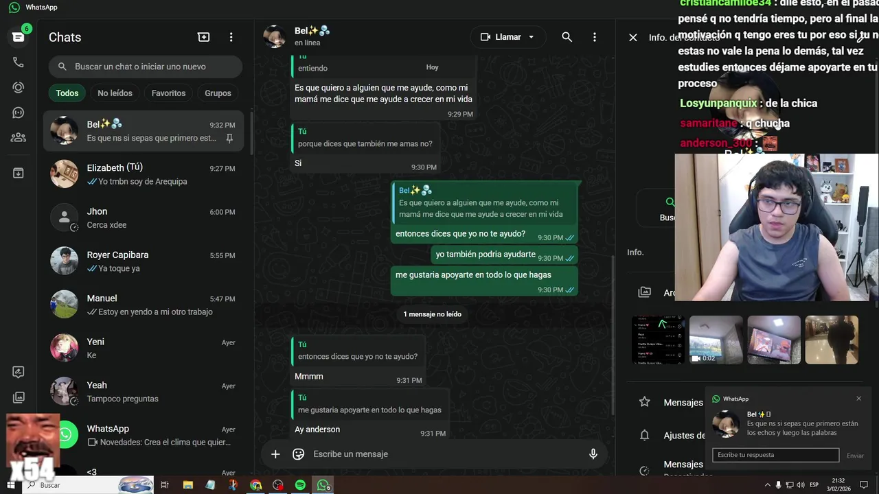Viewport: 879px width, 494px height.
Task: Click the sidebar AI chat bubble icon
Action: point(19,372)
